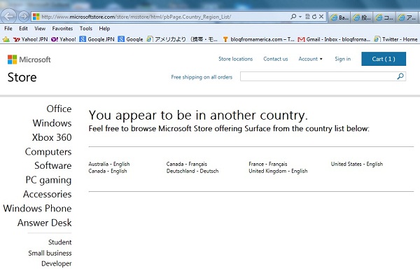Image resolution: width=420 pixels, height=271 pixels.
Task: Click Free shipping on all orders link
Action: tap(202, 77)
